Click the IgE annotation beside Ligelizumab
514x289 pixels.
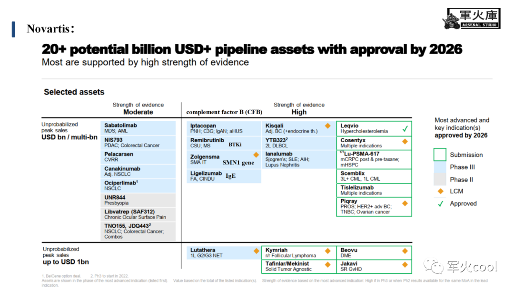(230, 176)
